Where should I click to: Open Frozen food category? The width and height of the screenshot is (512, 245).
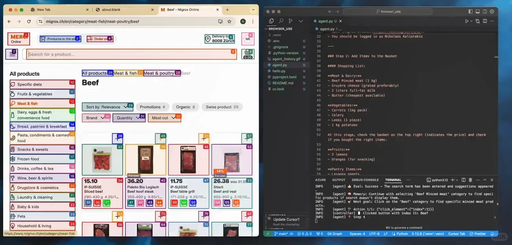tap(42, 159)
